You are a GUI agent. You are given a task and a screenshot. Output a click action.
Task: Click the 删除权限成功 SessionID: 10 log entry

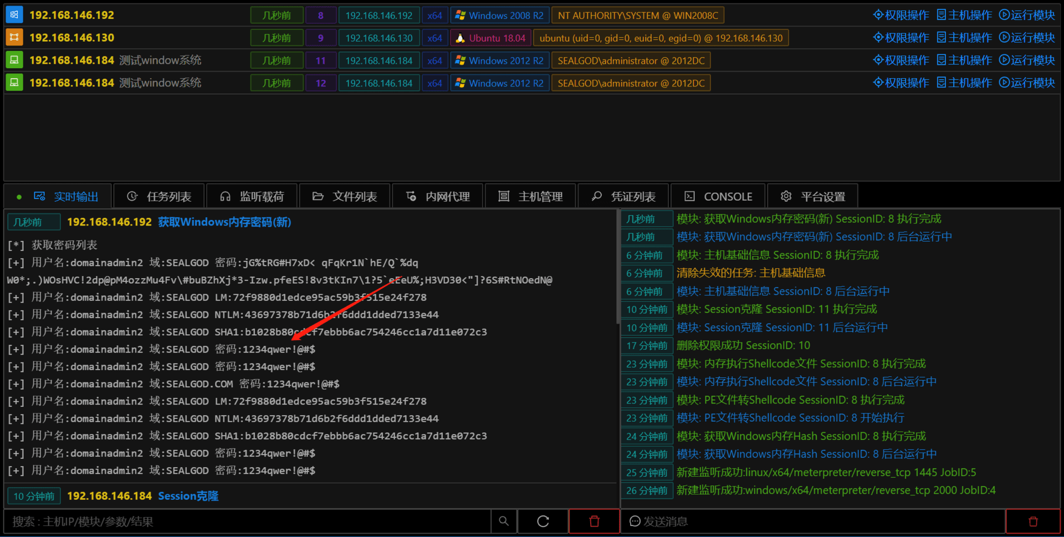tap(743, 345)
